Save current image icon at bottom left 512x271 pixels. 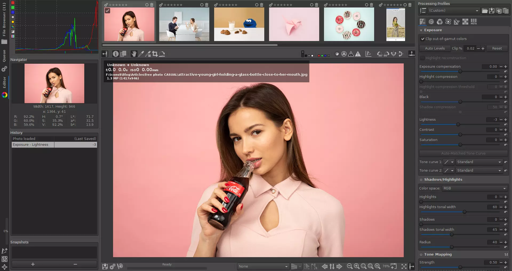105,266
